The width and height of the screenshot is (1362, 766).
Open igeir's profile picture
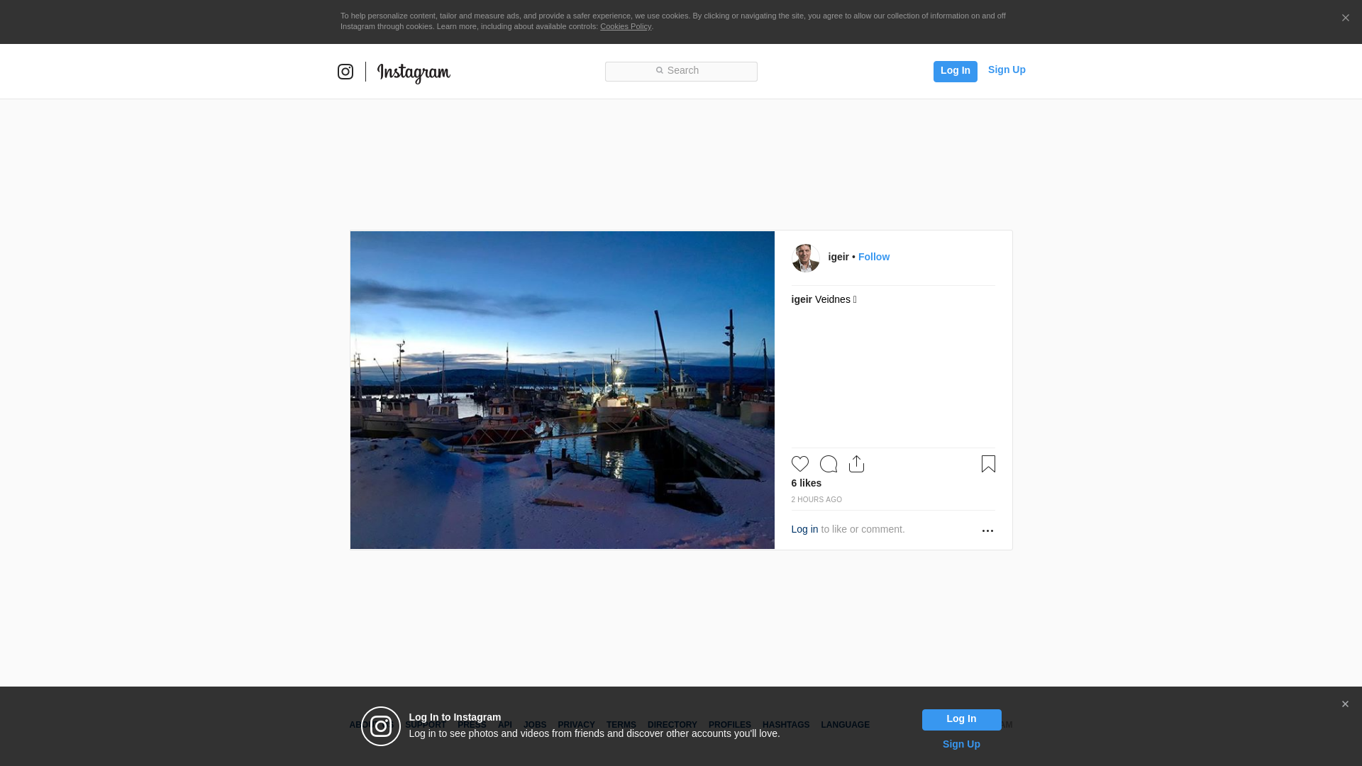(805, 258)
